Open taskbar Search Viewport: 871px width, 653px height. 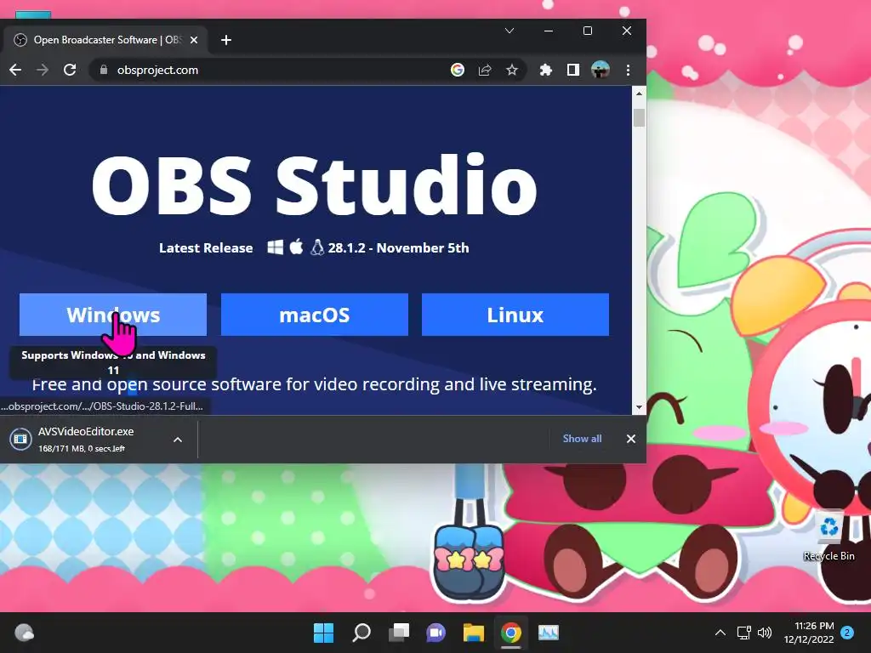click(x=361, y=633)
